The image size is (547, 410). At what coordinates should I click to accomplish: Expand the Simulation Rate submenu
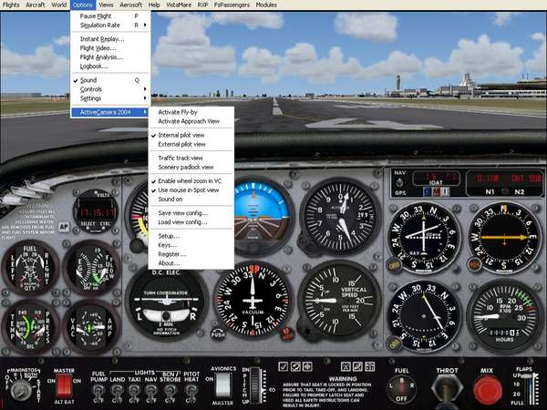pos(110,26)
